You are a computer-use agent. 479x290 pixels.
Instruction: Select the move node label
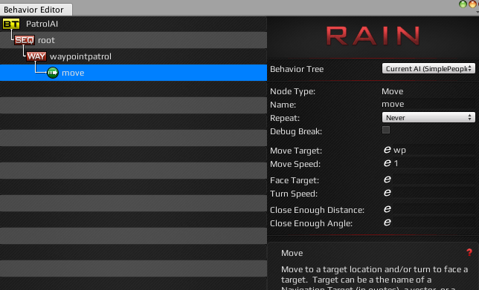click(73, 73)
